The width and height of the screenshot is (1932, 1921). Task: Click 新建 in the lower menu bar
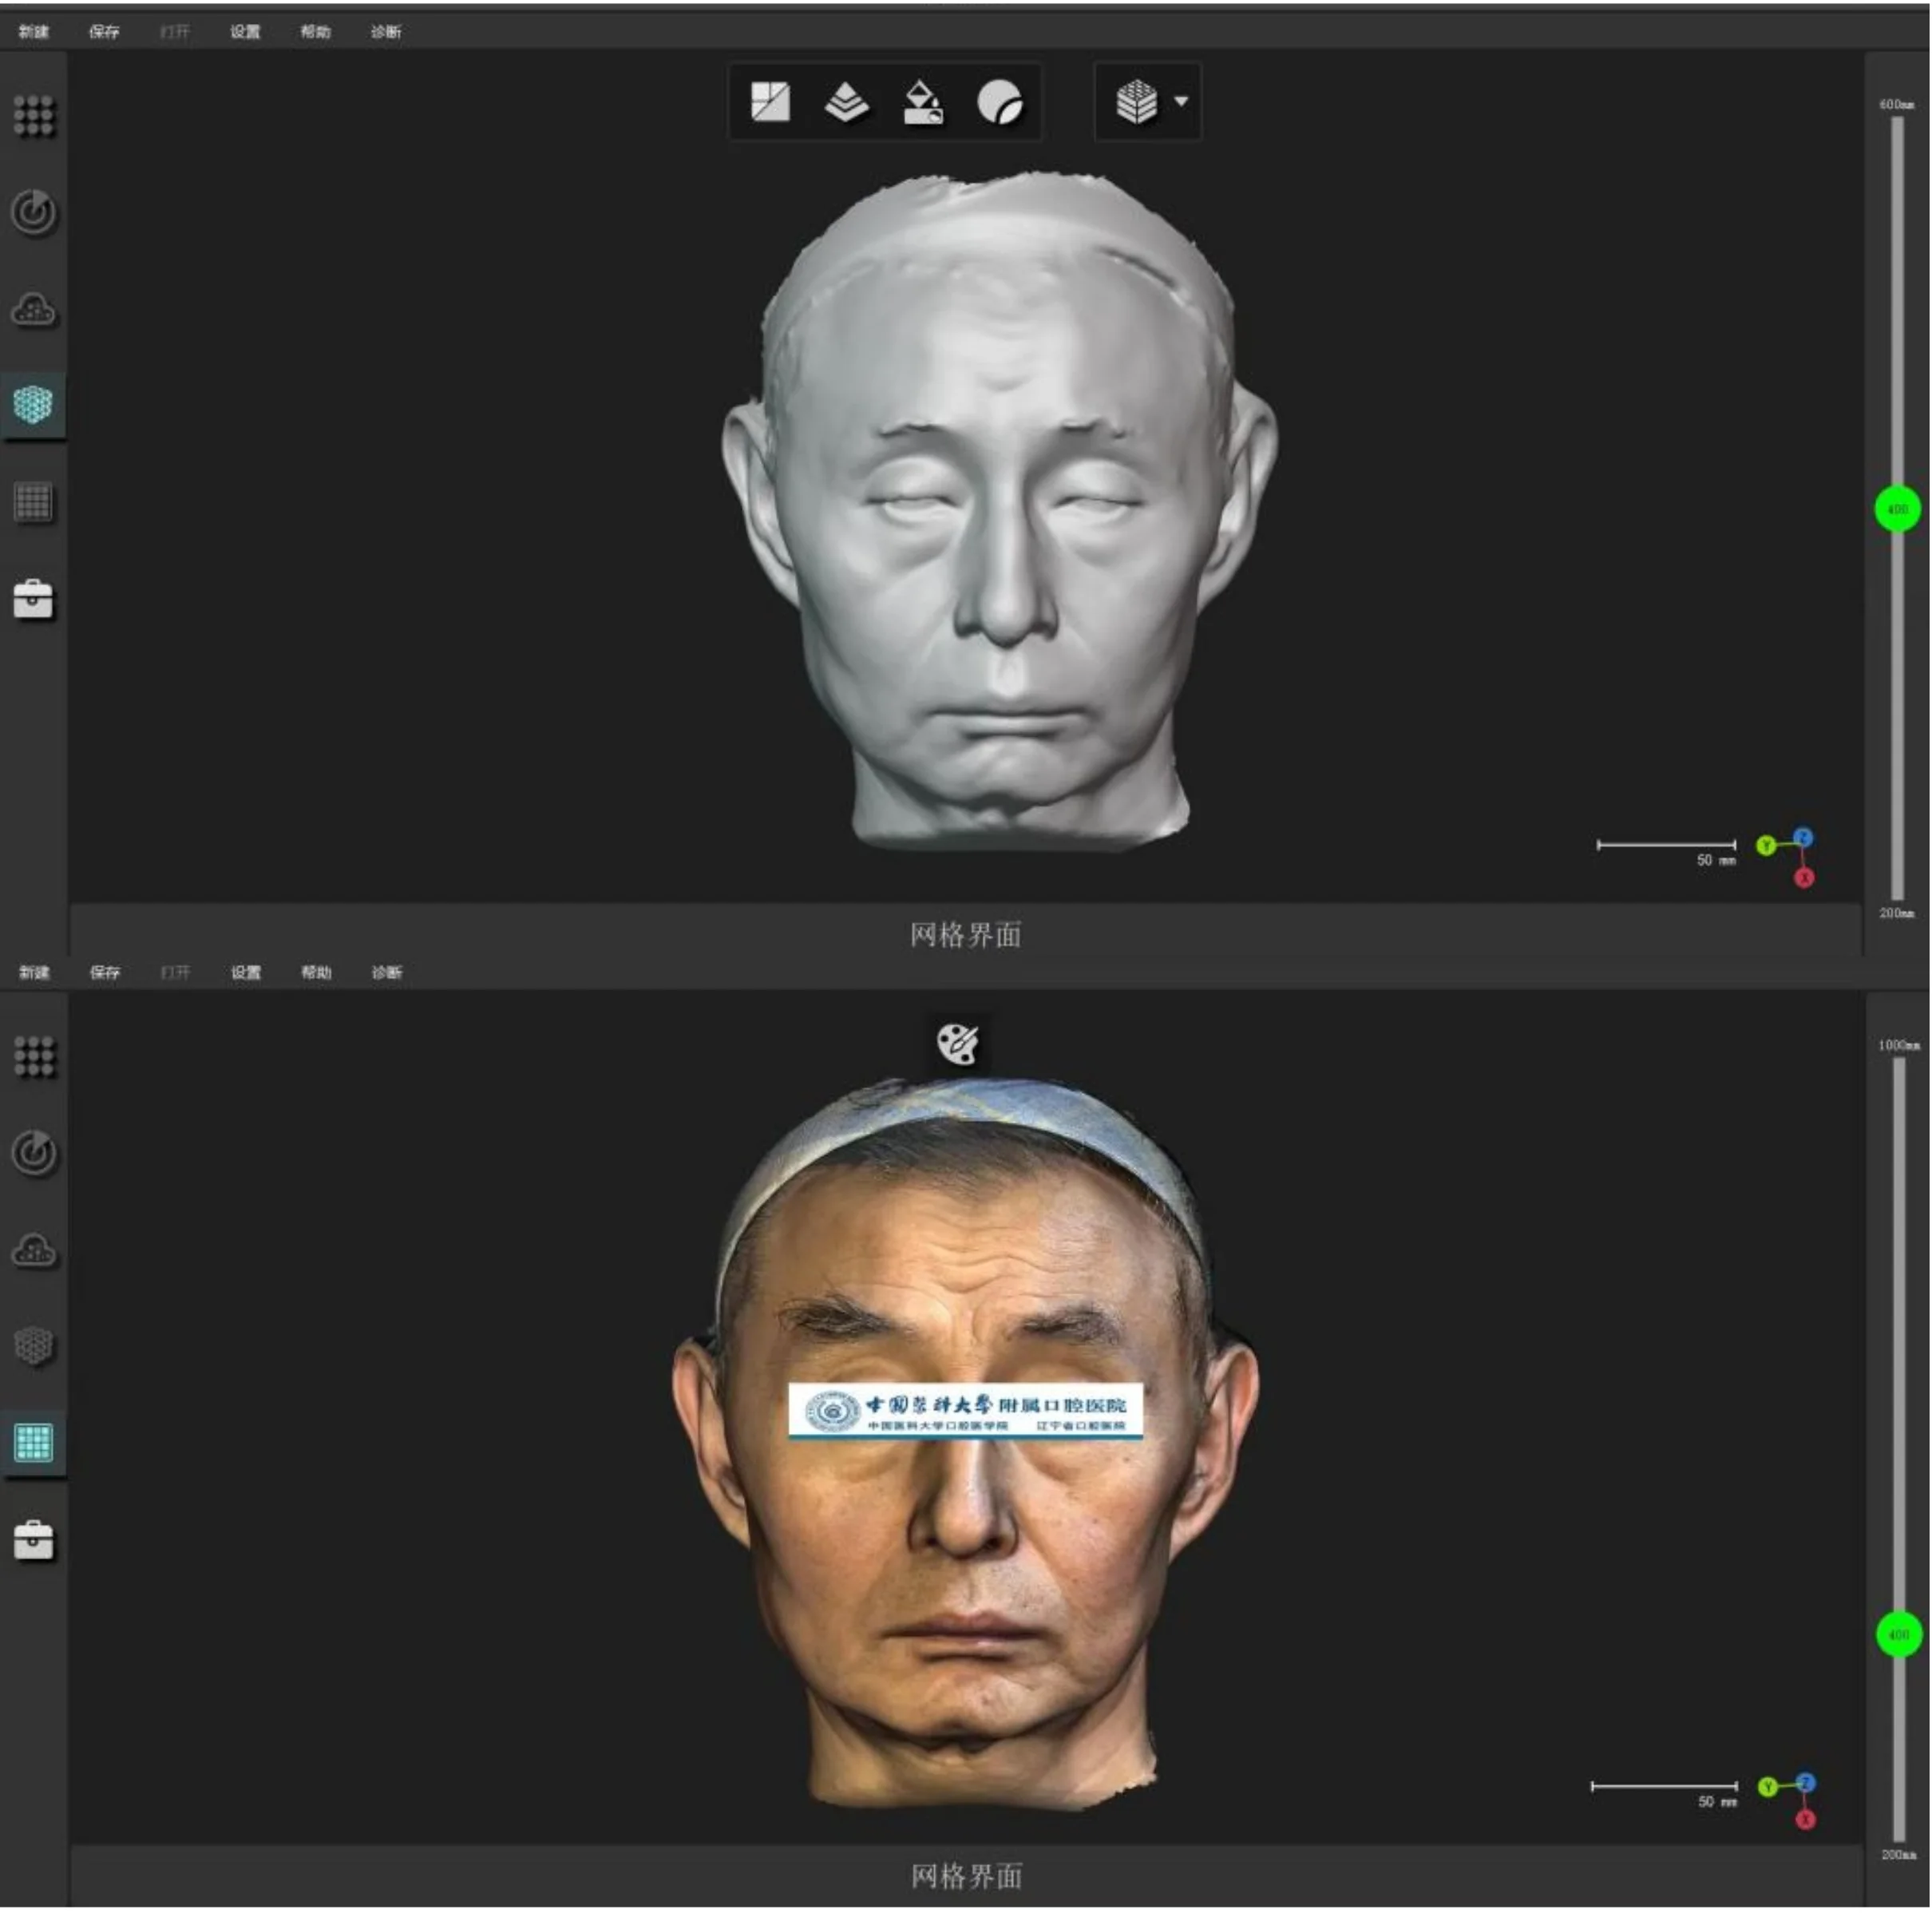pyautogui.click(x=34, y=972)
